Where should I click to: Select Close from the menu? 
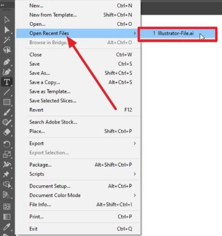[78, 54]
